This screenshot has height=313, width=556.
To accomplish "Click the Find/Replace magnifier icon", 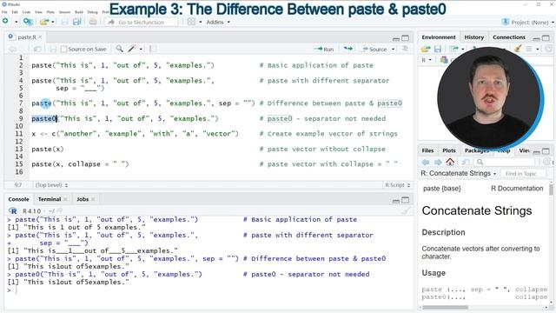I will 120,49.
